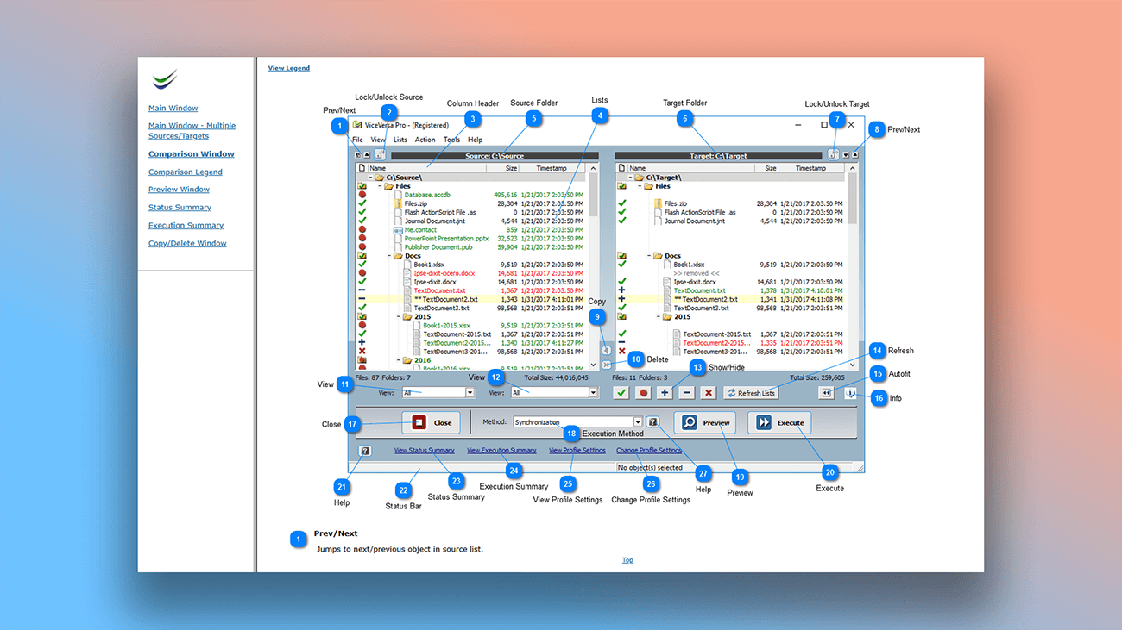Open the Action menu
The width and height of the screenshot is (1122, 630).
pyautogui.click(x=425, y=139)
